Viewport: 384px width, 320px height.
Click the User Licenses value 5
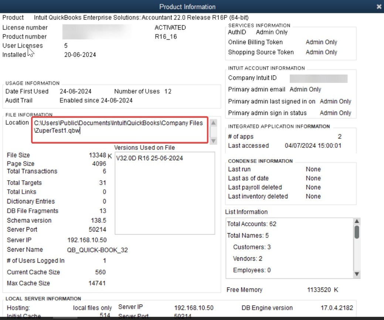pyautogui.click(x=66, y=46)
